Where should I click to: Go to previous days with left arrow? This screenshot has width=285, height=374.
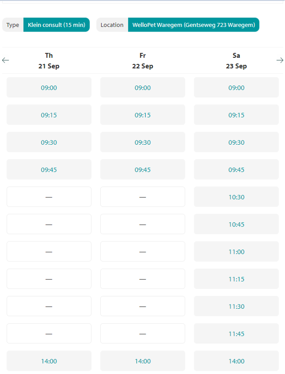[6, 60]
